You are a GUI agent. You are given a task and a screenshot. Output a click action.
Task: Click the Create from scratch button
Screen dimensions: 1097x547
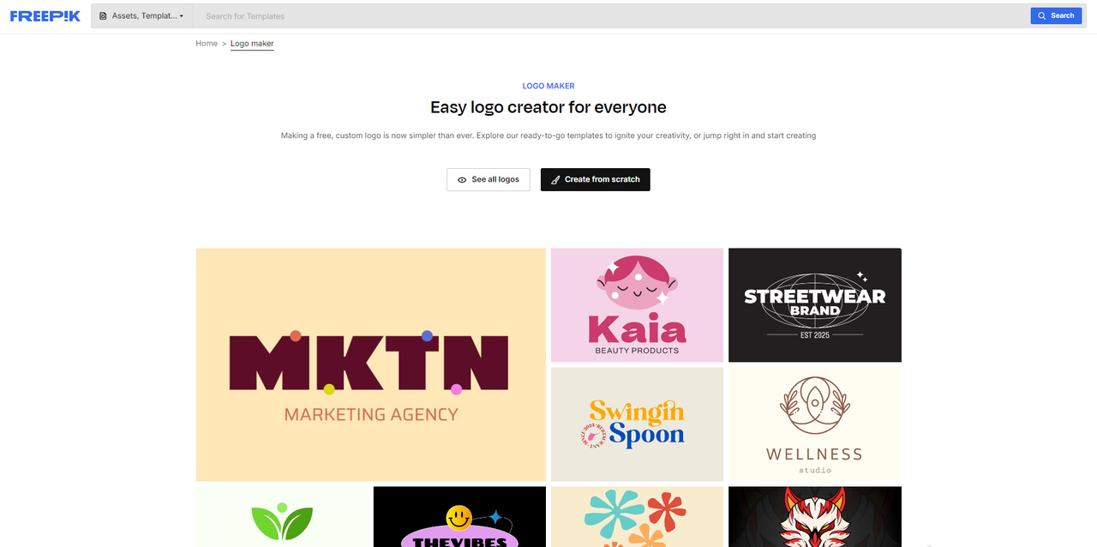click(595, 179)
